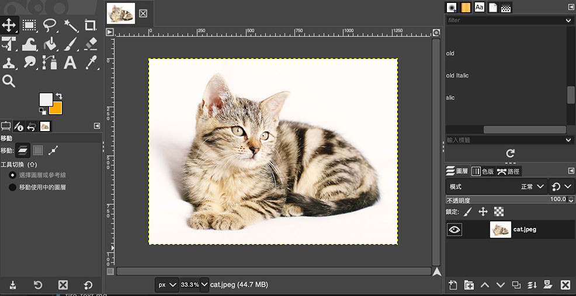Image resolution: width=576 pixels, height=296 pixels.
Task: Lock pixels with the paintbrush lock
Action: (x=467, y=212)
